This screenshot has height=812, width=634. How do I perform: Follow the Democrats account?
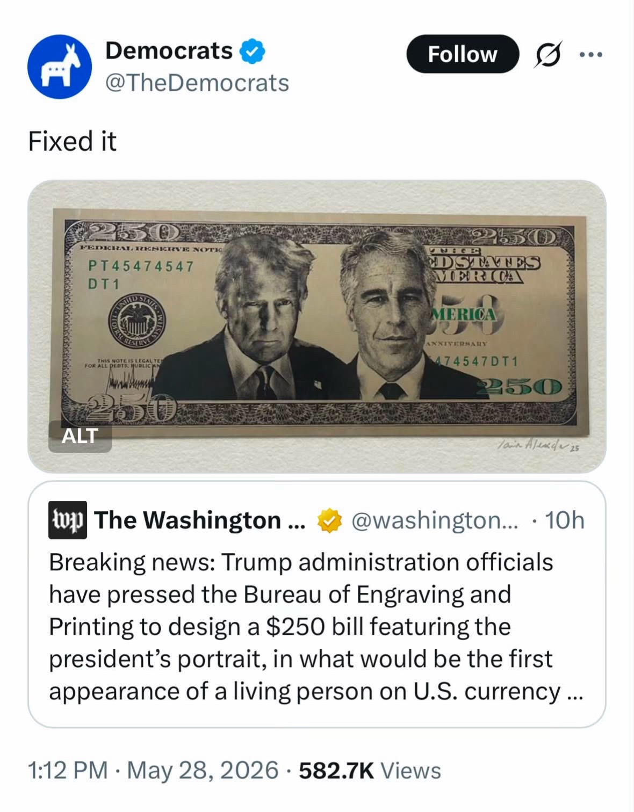click(x=463, y=54)
